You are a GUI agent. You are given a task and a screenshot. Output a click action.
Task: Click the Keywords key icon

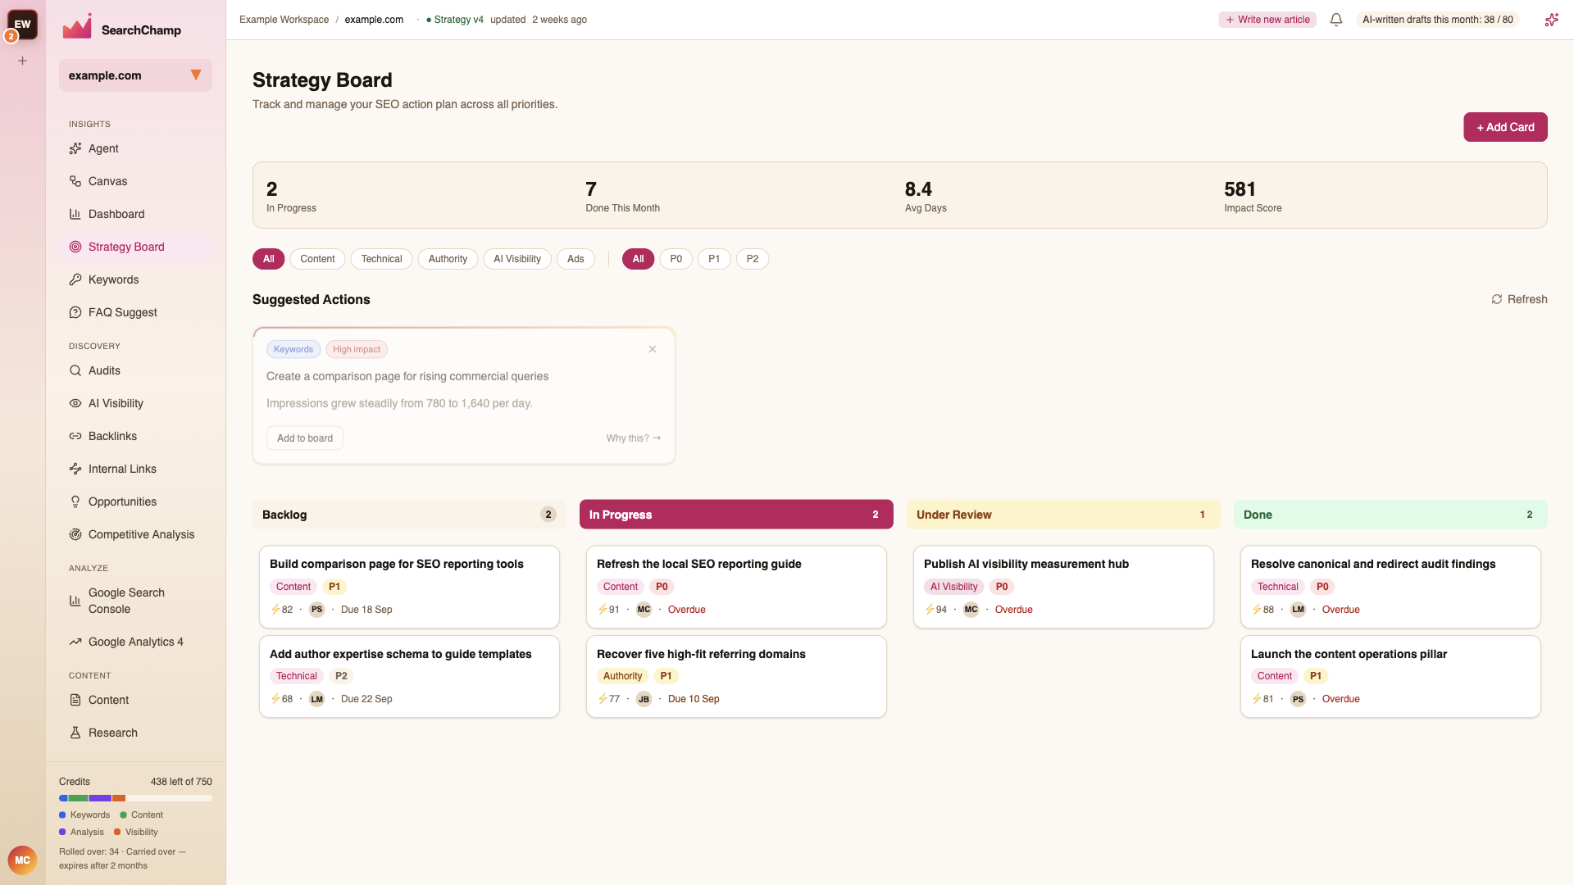tap(75, 279)
